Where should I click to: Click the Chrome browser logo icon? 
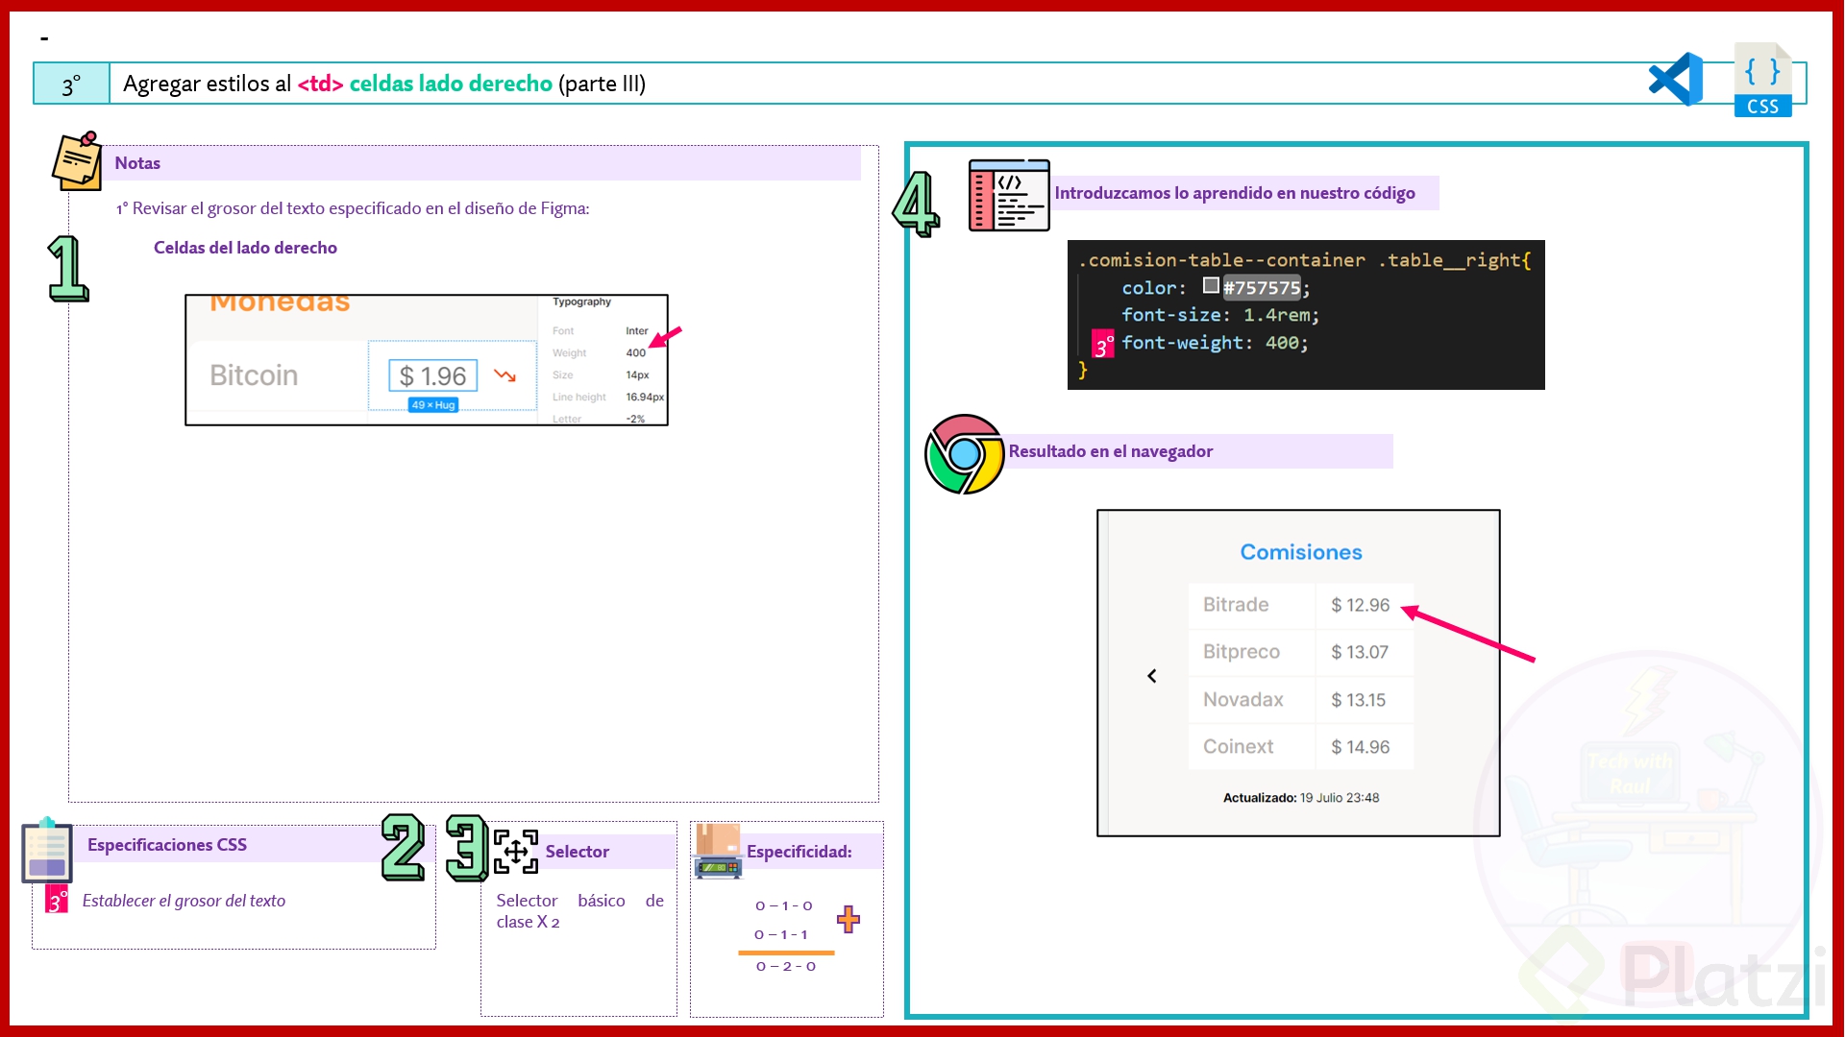tap(964, 454)
